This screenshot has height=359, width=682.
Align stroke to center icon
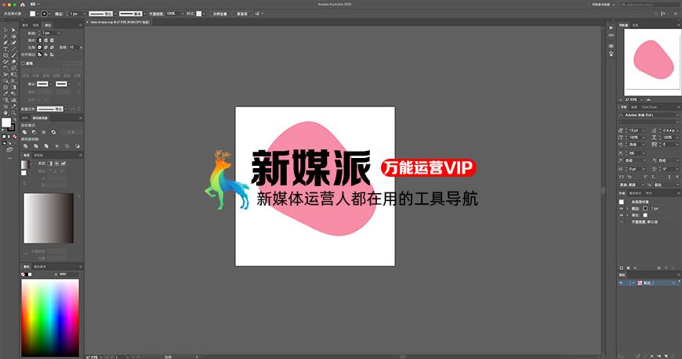40,54
